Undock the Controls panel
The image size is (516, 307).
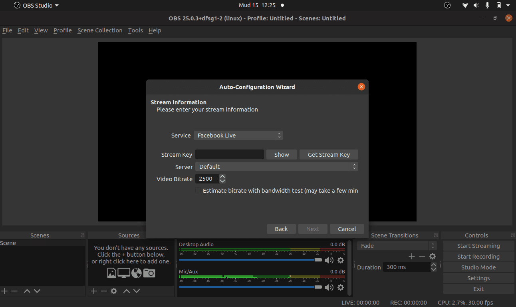[x=513, y=235]
